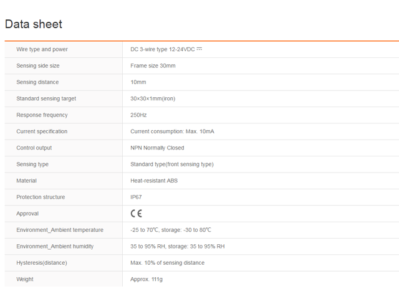Click the 250Hz response frequency value
Image resolution: width=399 pixels, height=299 pixels.
point(139,115)
